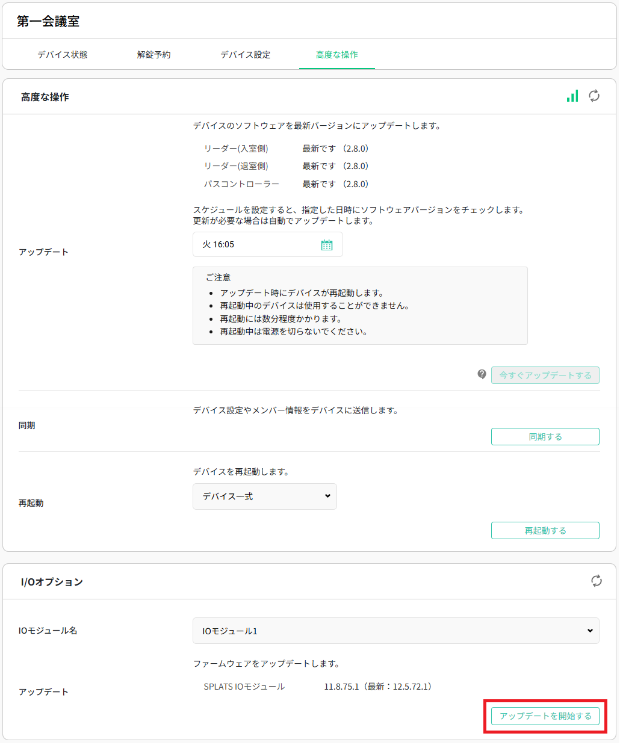This screenshot has width=620, height=748.
Task: Click the green signal strength bar icon
Action: (x=571, y=96)
